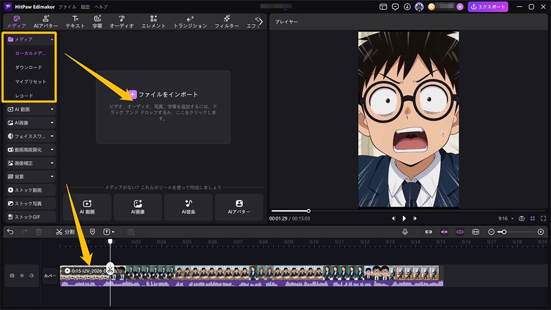Click the player progress bar handle
This screenshot has width=551, height=310.
[x=308, y=211]
